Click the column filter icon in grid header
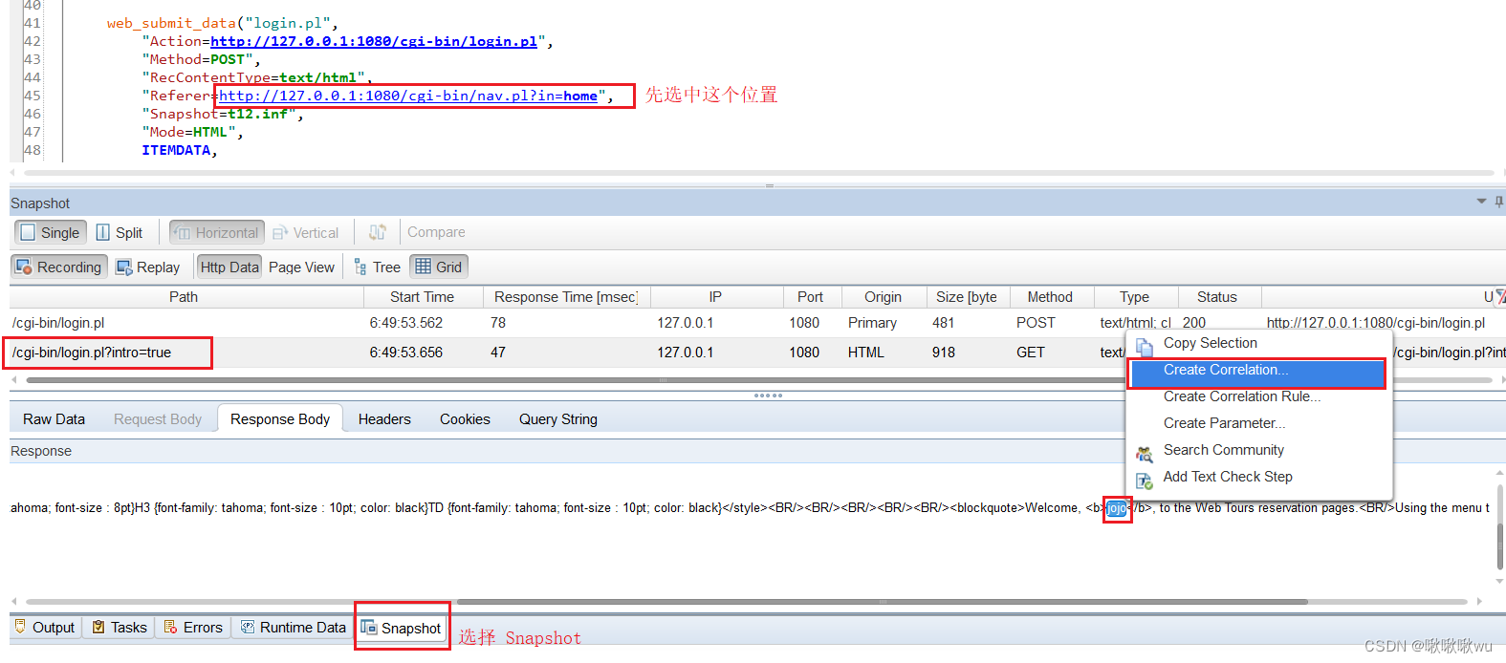The width and height of the screenshot is (1506, 663). click(x=1500, y=297)
